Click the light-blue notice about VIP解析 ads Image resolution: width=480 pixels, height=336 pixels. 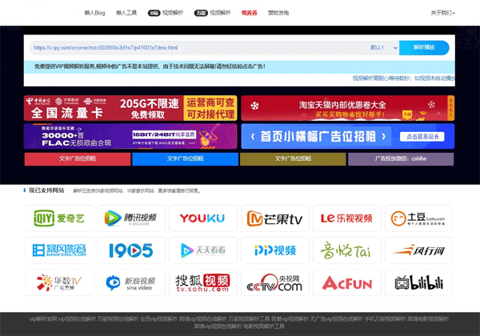(239, 66)
